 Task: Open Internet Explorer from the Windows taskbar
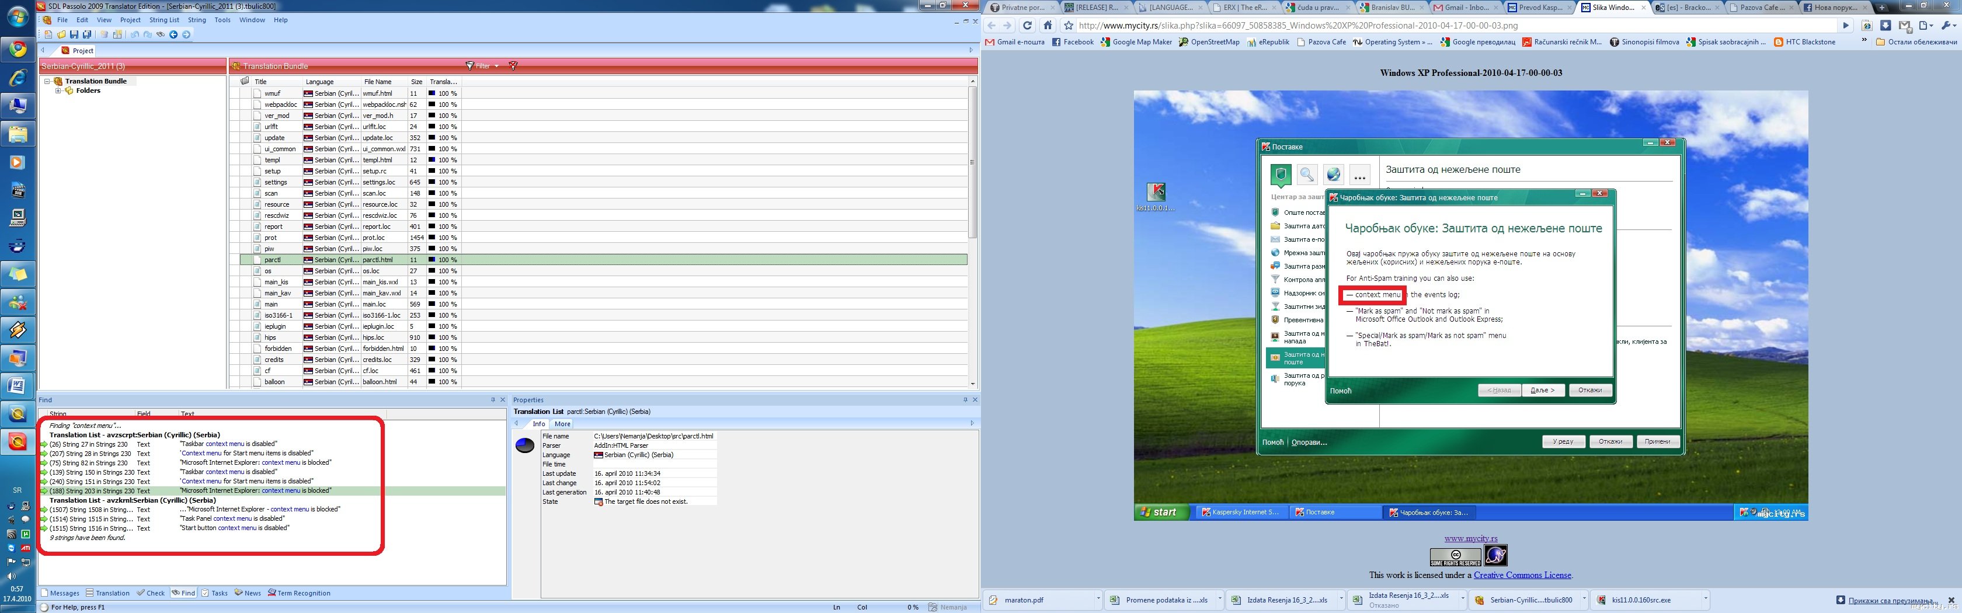click(x=18, y=78)
